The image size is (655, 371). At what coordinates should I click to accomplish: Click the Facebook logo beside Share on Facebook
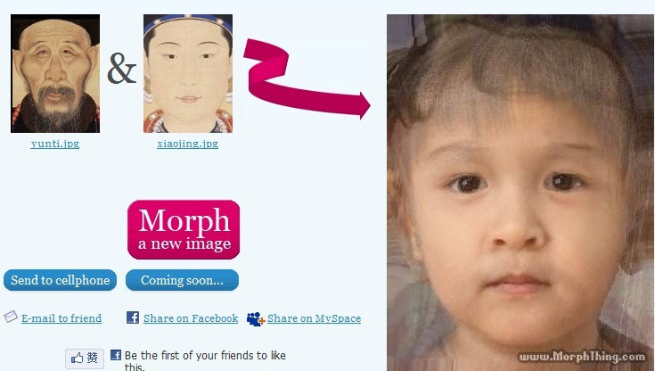click(133, 317)
